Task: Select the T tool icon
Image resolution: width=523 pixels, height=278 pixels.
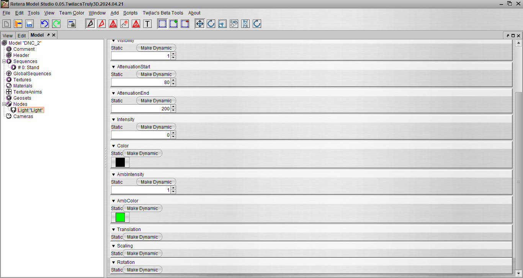Action: (147, 24)
